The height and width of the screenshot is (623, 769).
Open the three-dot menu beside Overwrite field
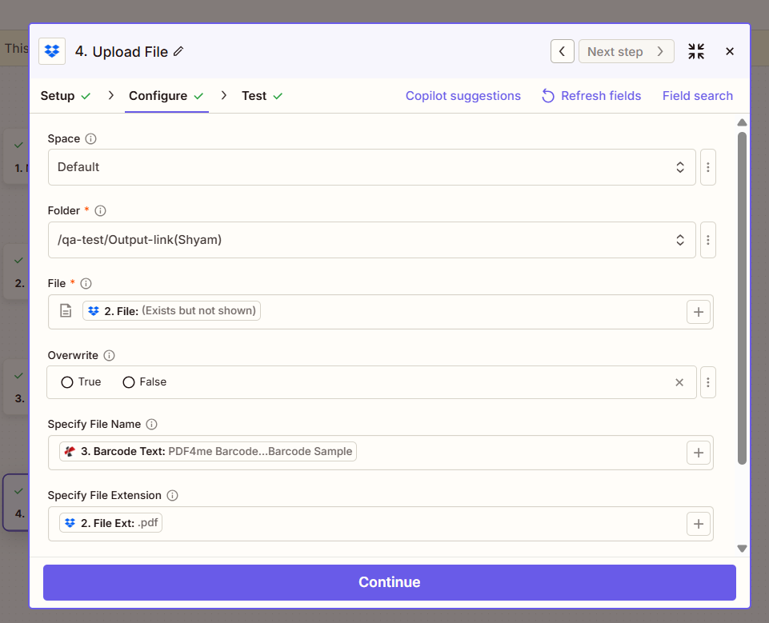pos(707,382)
